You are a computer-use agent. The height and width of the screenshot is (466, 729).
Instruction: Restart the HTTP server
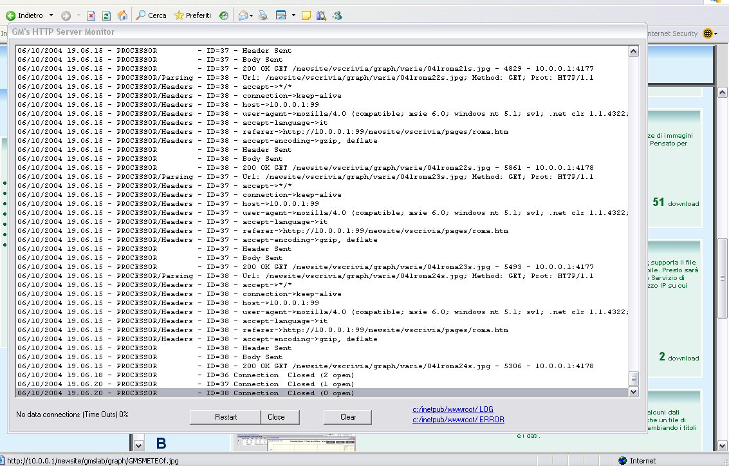(225, 417)
